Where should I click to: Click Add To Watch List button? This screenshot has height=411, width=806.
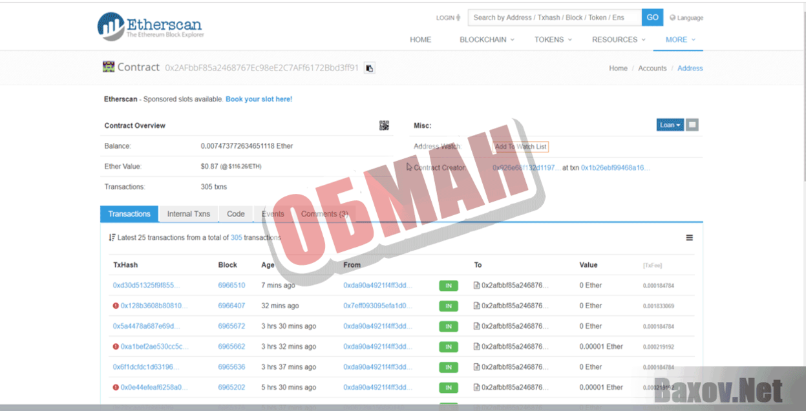click(521, 147)
